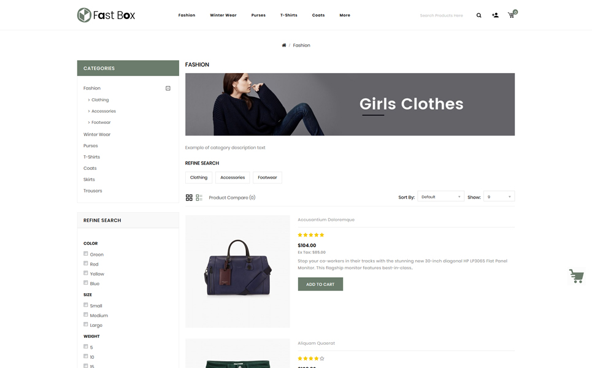Open the user account icon
The image size is (592, 368).
(495, 15)
